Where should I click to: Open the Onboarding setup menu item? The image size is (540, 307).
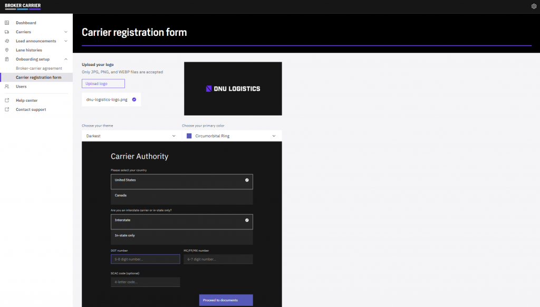pos(33,59)
